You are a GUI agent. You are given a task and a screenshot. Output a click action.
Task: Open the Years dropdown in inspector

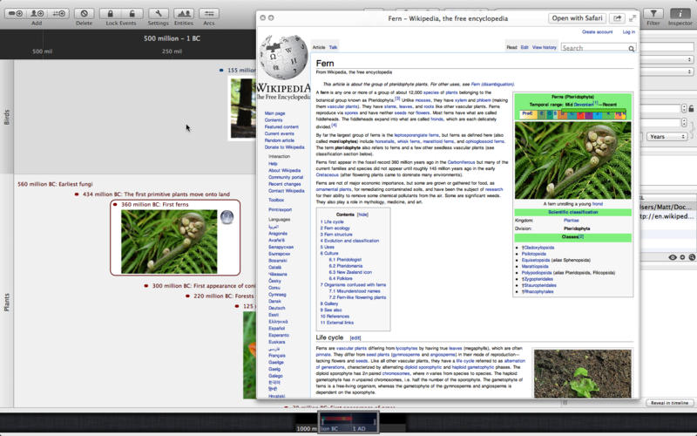[x=668, y=136]
